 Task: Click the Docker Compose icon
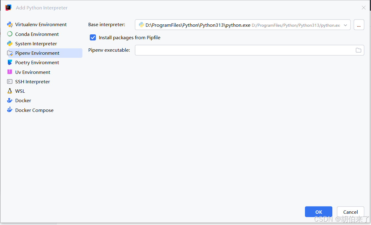10,110
